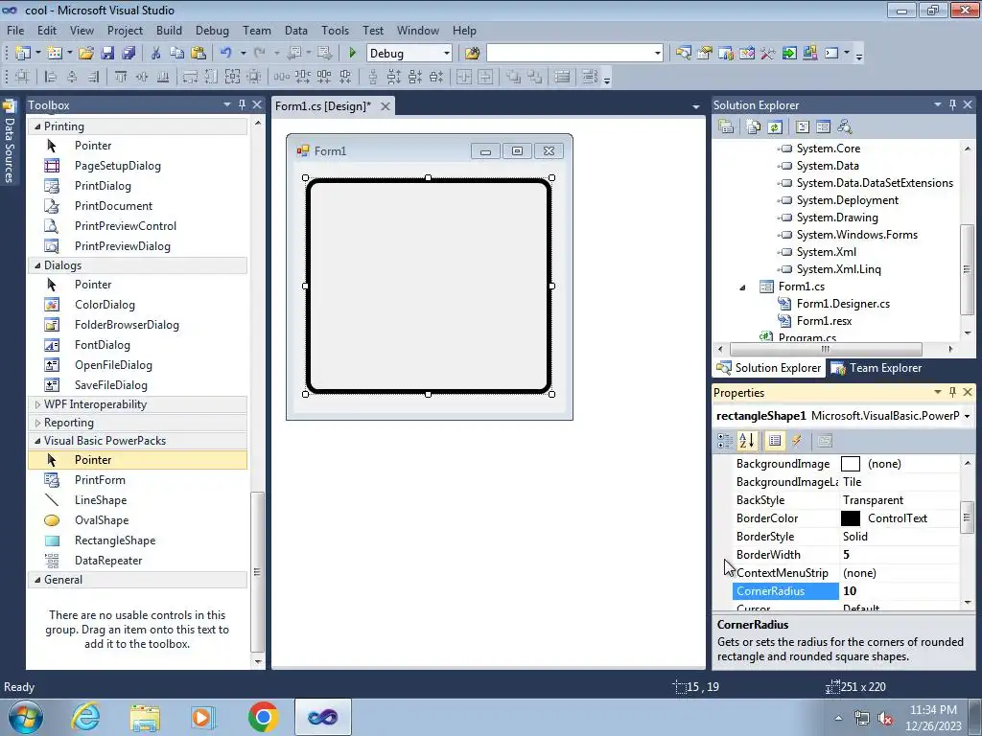Open the Debug menu

212,30
